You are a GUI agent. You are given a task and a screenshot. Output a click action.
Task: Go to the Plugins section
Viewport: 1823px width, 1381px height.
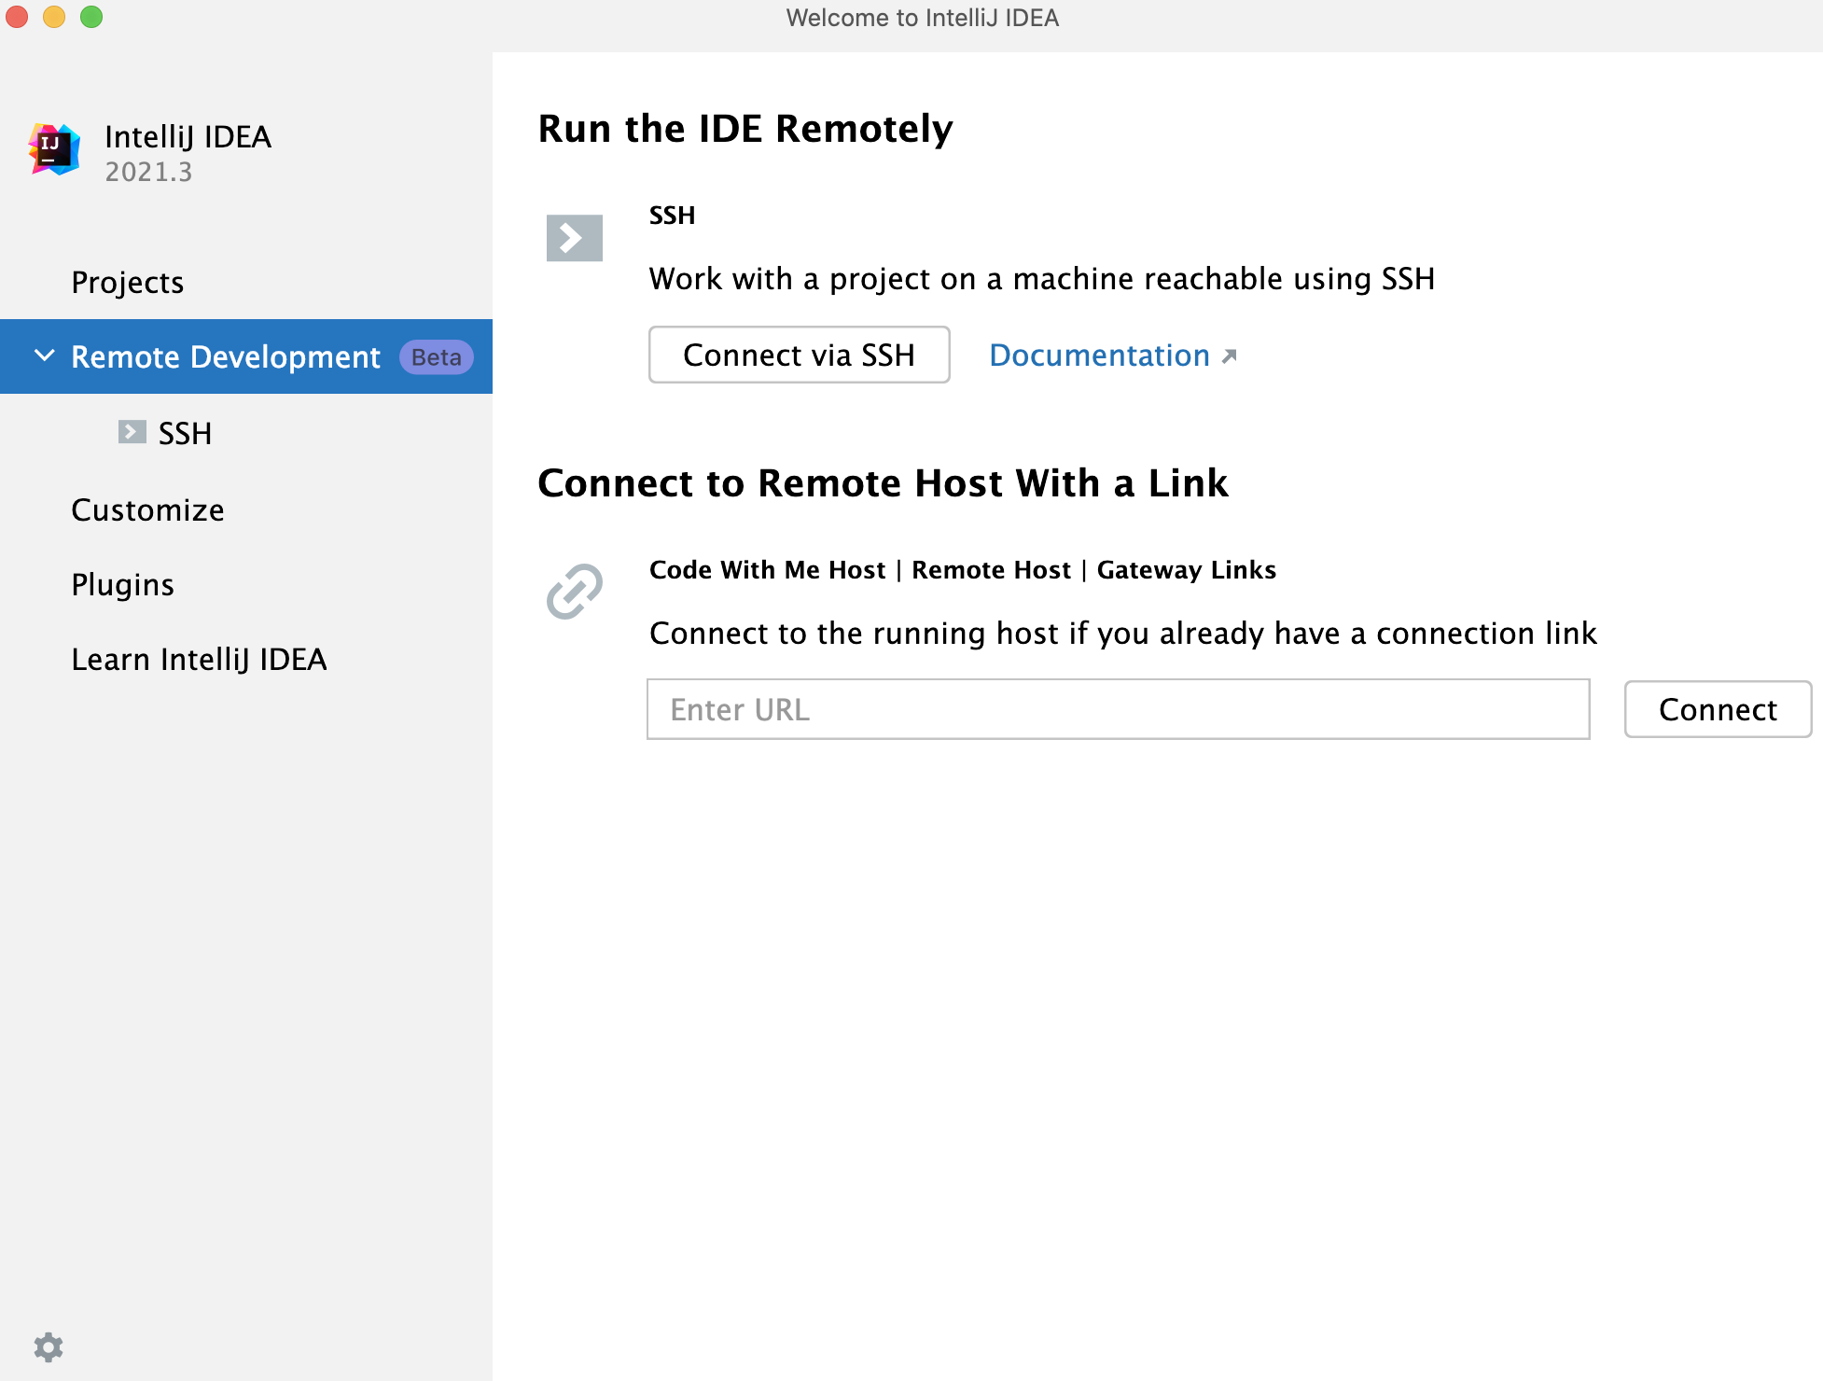pyautogui.click(x=122, y=584)
